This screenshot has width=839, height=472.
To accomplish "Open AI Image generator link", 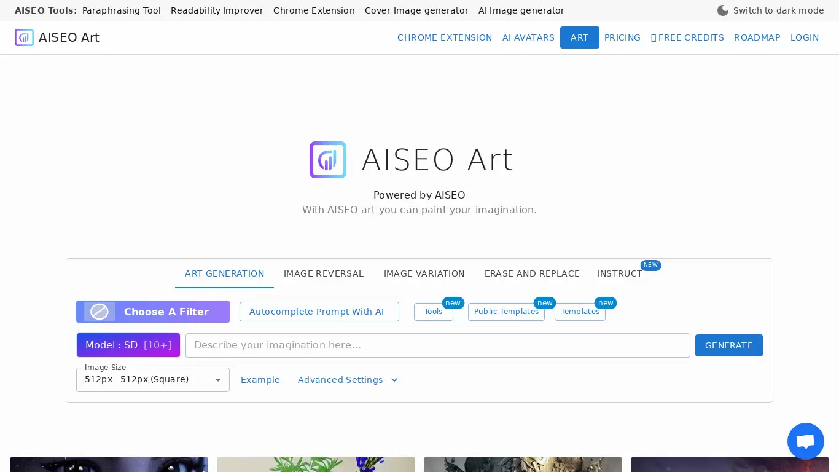I will click(x=521, y=10).
